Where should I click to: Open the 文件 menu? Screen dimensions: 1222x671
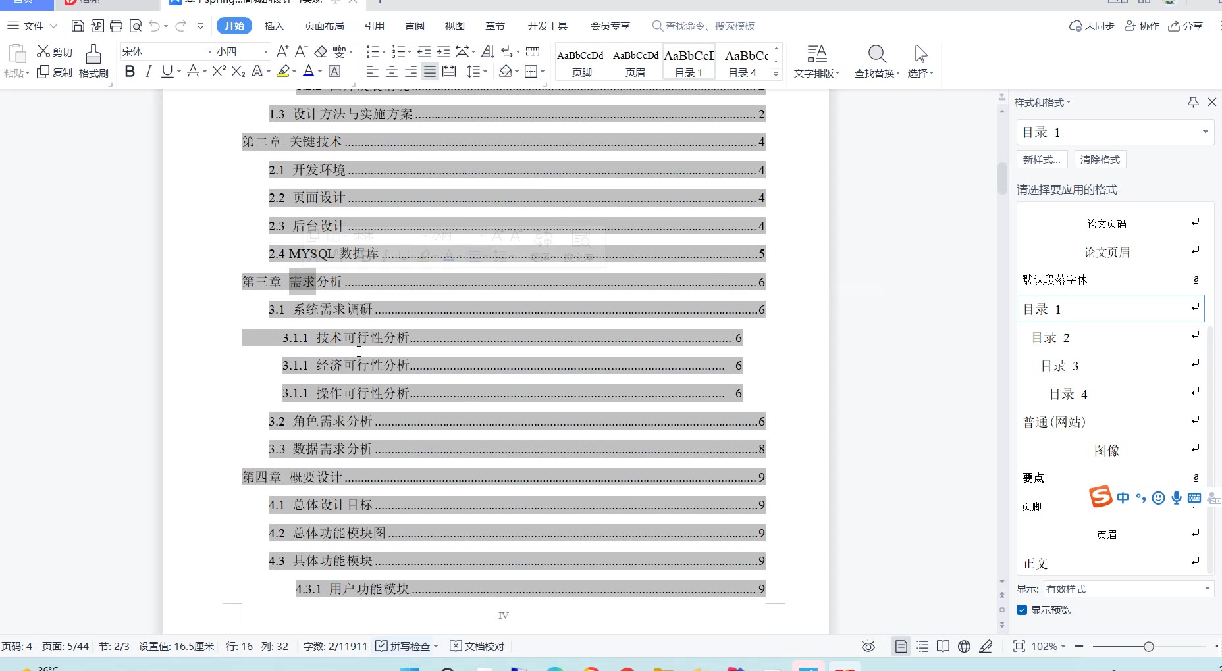click(33, 26)
